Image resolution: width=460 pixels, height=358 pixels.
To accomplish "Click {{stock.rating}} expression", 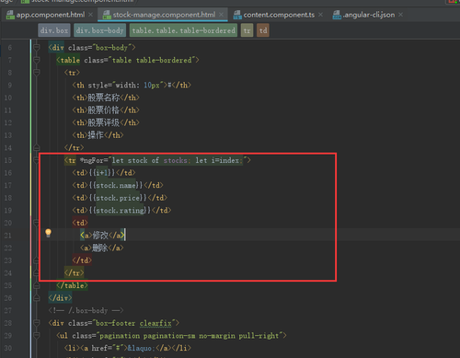I will (x=120, y=211).
